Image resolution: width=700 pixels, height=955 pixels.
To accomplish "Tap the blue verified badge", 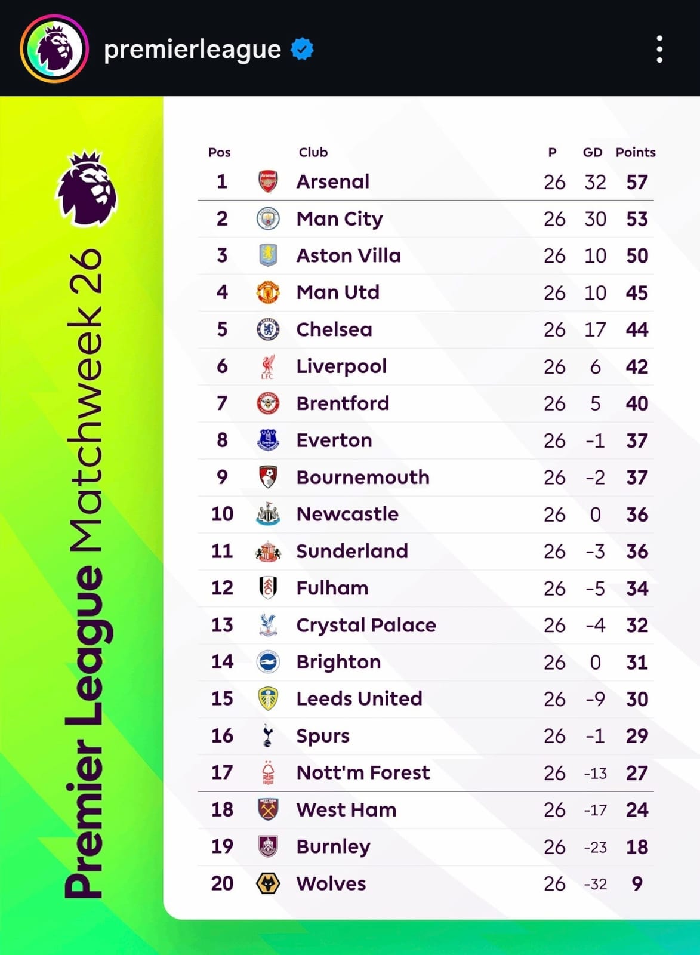I will (302, 49).
